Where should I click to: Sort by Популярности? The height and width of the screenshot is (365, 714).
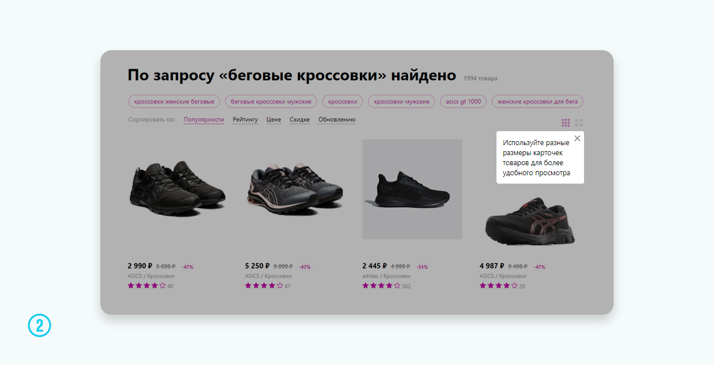204,119
